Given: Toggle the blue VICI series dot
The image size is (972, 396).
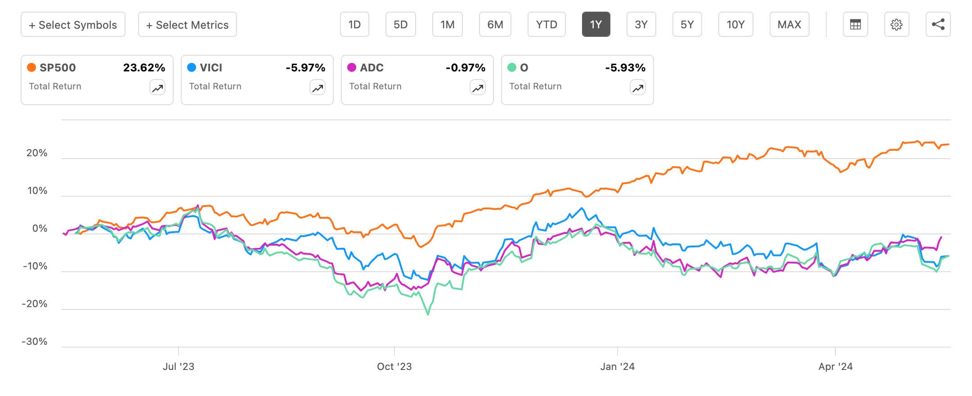Looking at the screenshot, I should pyautogui.click(x=191, y=67).
